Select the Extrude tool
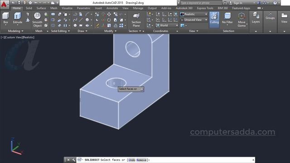 18,18
